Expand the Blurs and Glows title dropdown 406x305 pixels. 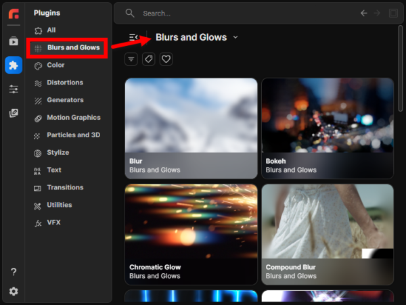pyautogui.click(x=235, y=37)
